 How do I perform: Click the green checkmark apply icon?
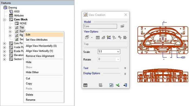pyautogui.click(x=118, y=85)
